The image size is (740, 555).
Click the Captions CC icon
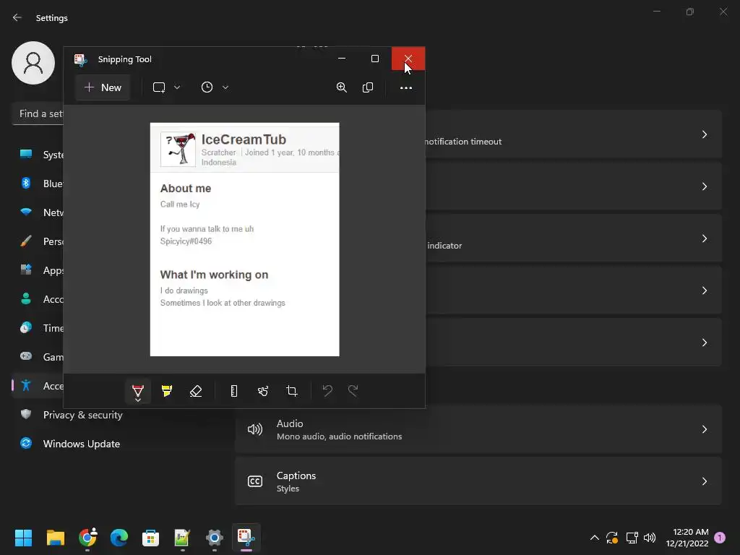[x=255, y=481]
